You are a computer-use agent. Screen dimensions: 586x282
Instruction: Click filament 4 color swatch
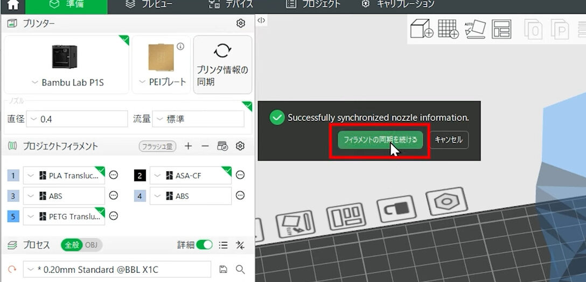coord(140,196)
